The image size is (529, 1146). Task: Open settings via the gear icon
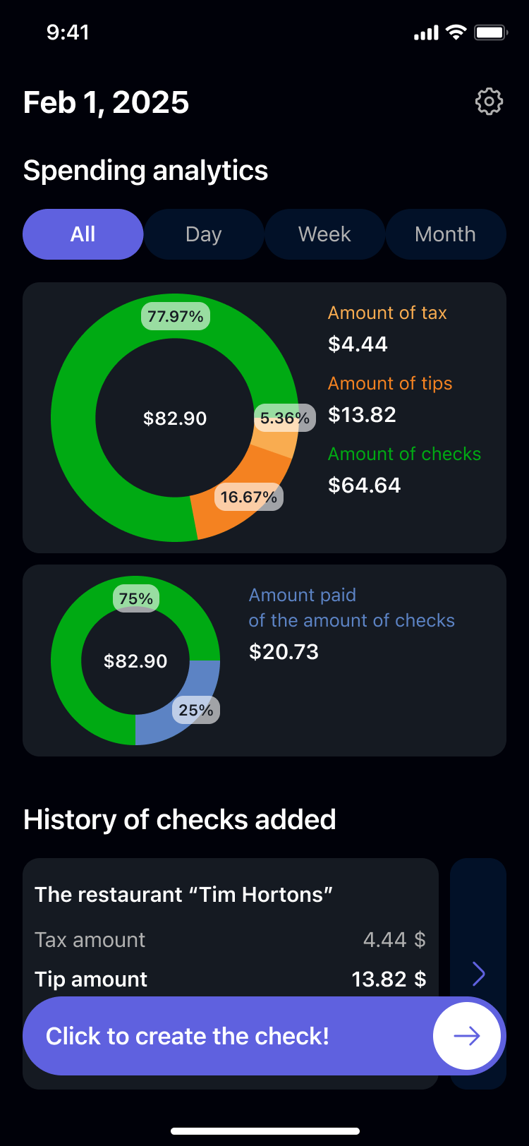(489, 102)
